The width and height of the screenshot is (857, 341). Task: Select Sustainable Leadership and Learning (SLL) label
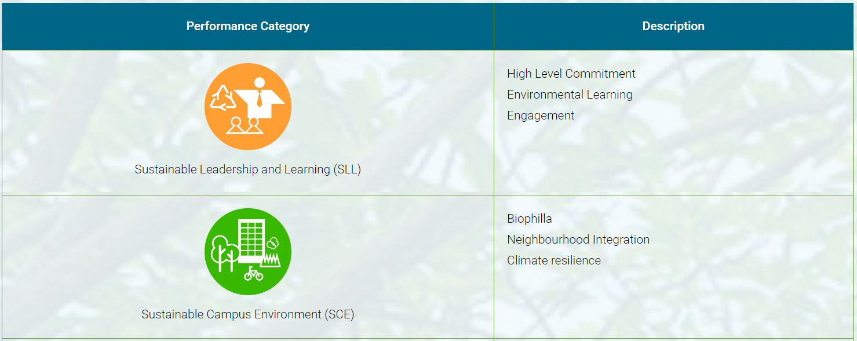[248, 169]
